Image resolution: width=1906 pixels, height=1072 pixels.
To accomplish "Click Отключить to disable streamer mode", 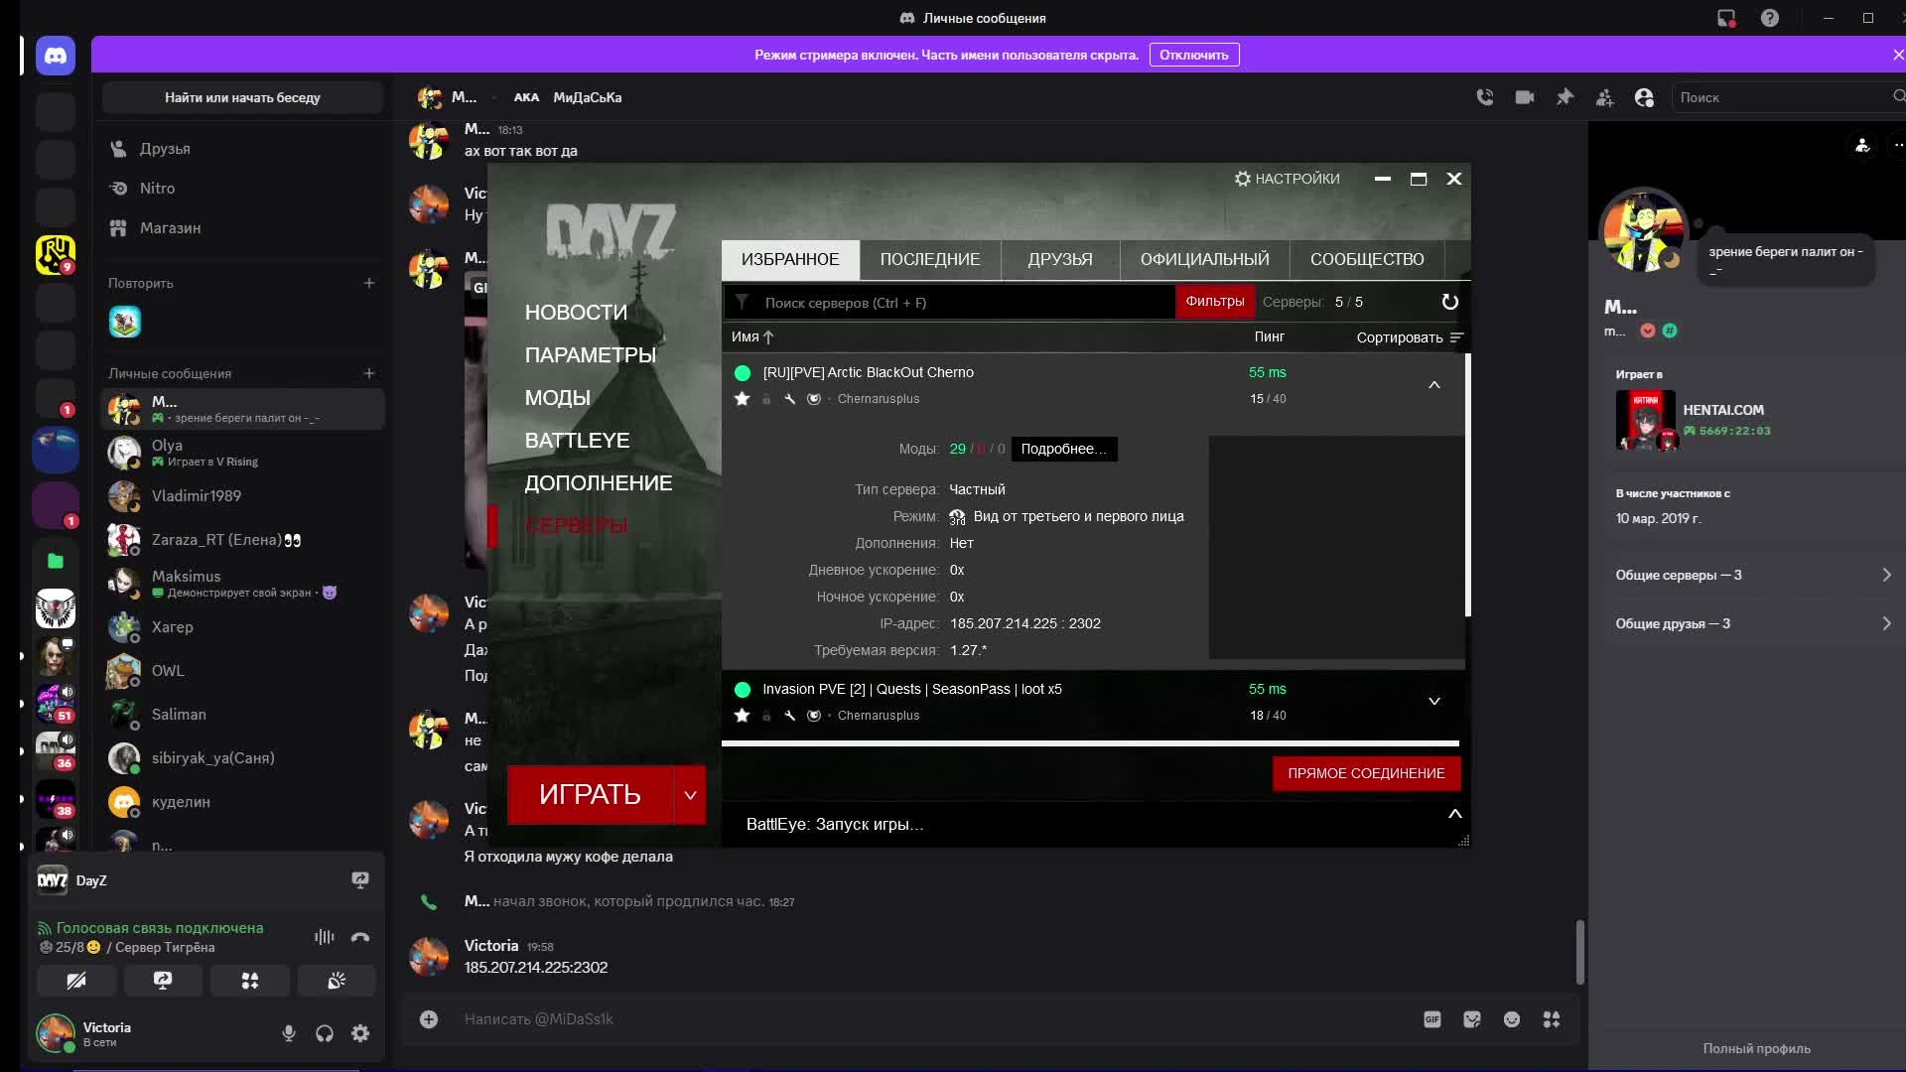I will pos(1193,55).
